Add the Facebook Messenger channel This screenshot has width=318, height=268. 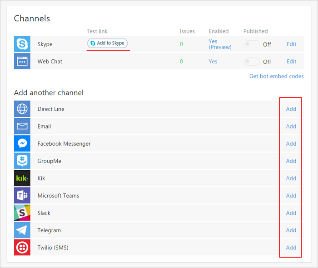pos(291,144)
